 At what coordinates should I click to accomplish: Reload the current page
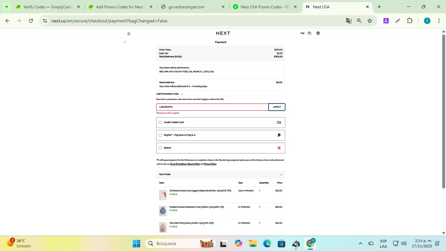tap(31, 21)
